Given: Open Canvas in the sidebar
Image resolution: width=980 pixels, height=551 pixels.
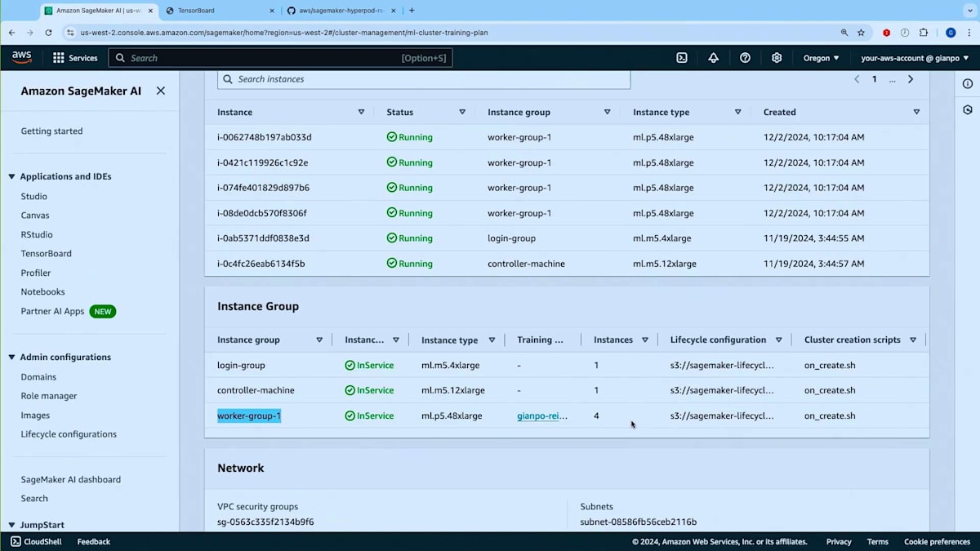Looking at the screenshot, I should [x=35, y=216].
